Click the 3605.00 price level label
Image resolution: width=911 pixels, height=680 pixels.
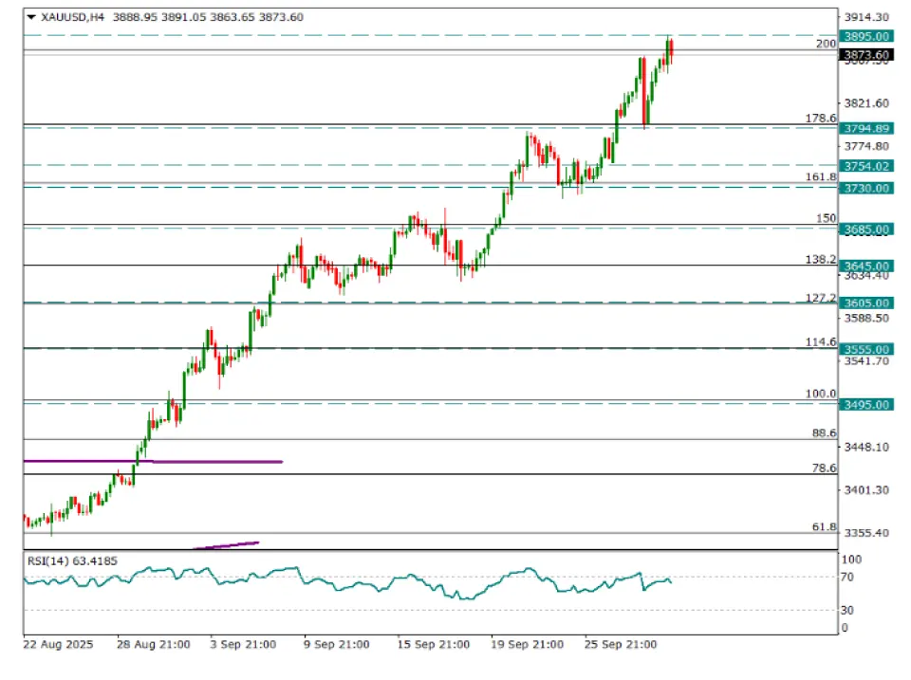[x=866, y=303]
